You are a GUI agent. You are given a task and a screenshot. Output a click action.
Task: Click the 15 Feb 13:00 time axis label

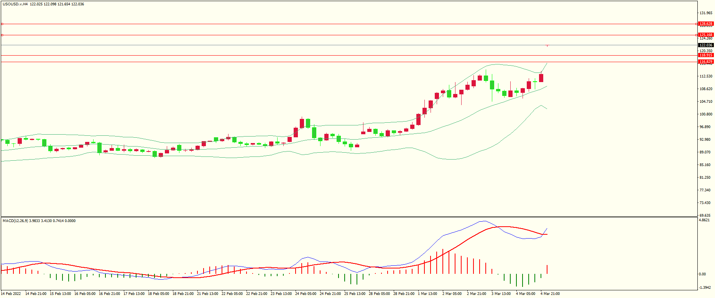tap(60, 294)
